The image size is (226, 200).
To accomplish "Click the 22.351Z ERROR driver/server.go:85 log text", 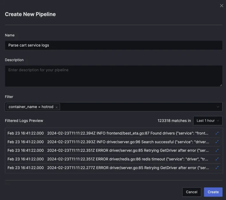I will tap(128, 150).
